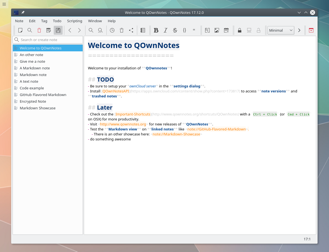This screenshot has width=329, height=252.
Task: Click the Search or create note field
Action: click(x=50, y=40)
